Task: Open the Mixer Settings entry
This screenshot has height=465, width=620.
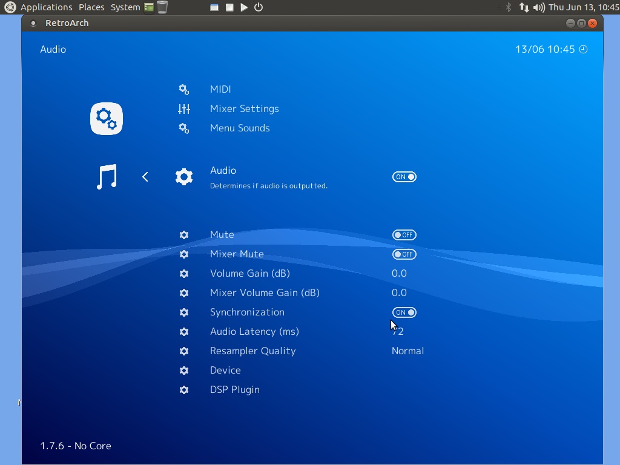Action: click(244, 109)
